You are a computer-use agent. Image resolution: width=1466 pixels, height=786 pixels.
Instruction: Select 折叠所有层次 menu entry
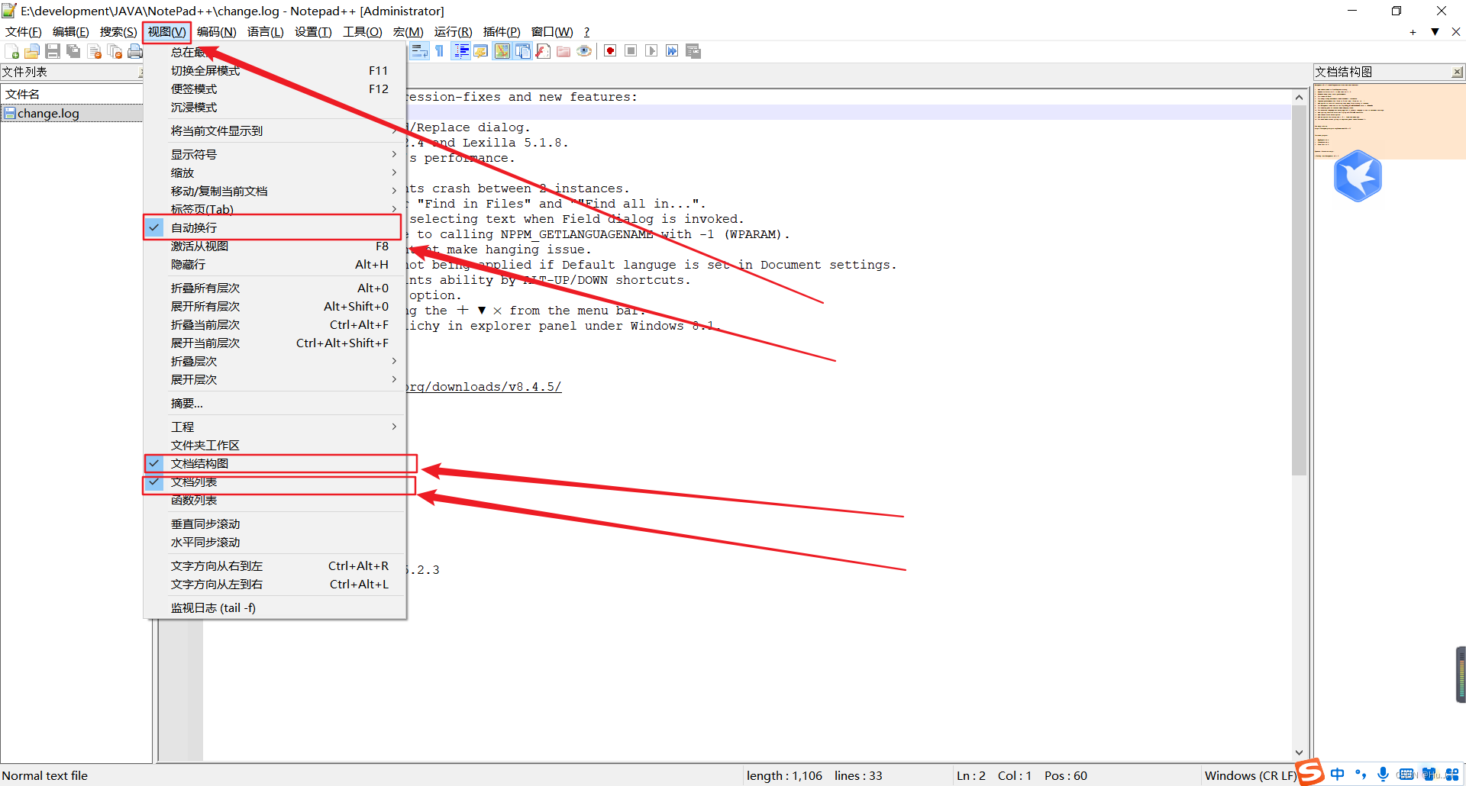pos(275,288)
